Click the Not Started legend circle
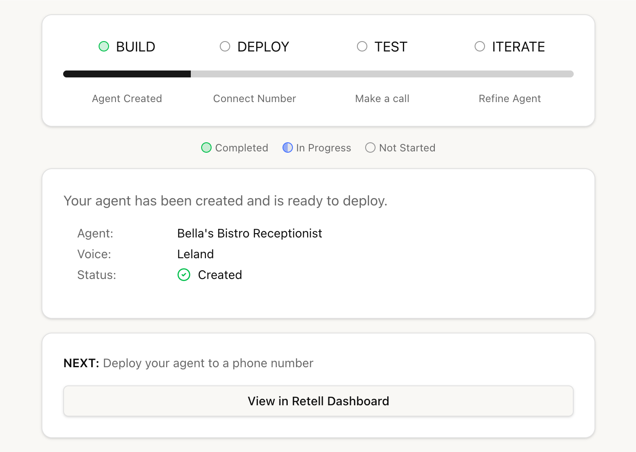The image size is (636, 452). (370, 147)
